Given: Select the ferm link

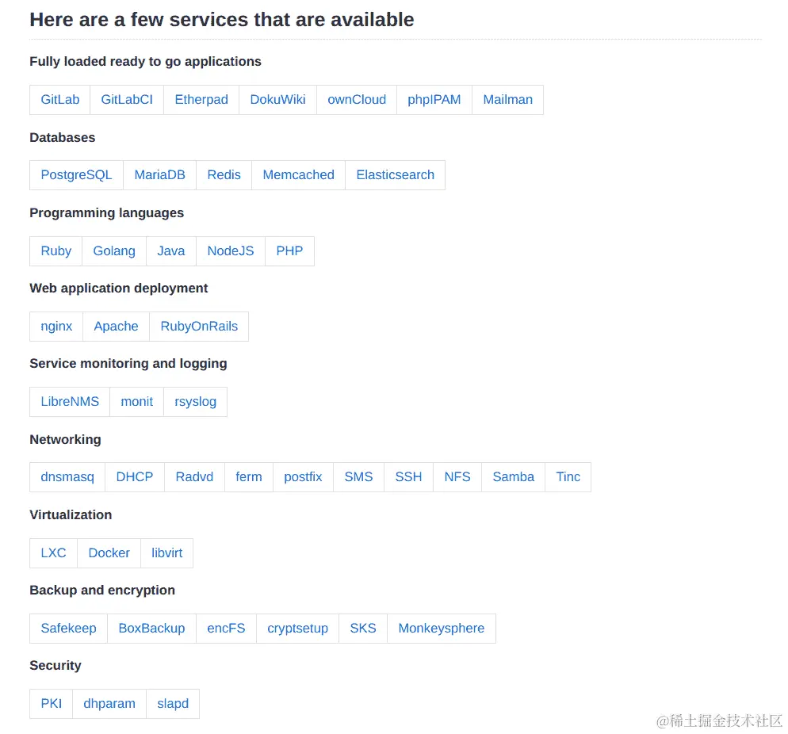Looking at the screenshot, I should coord(249,477).
